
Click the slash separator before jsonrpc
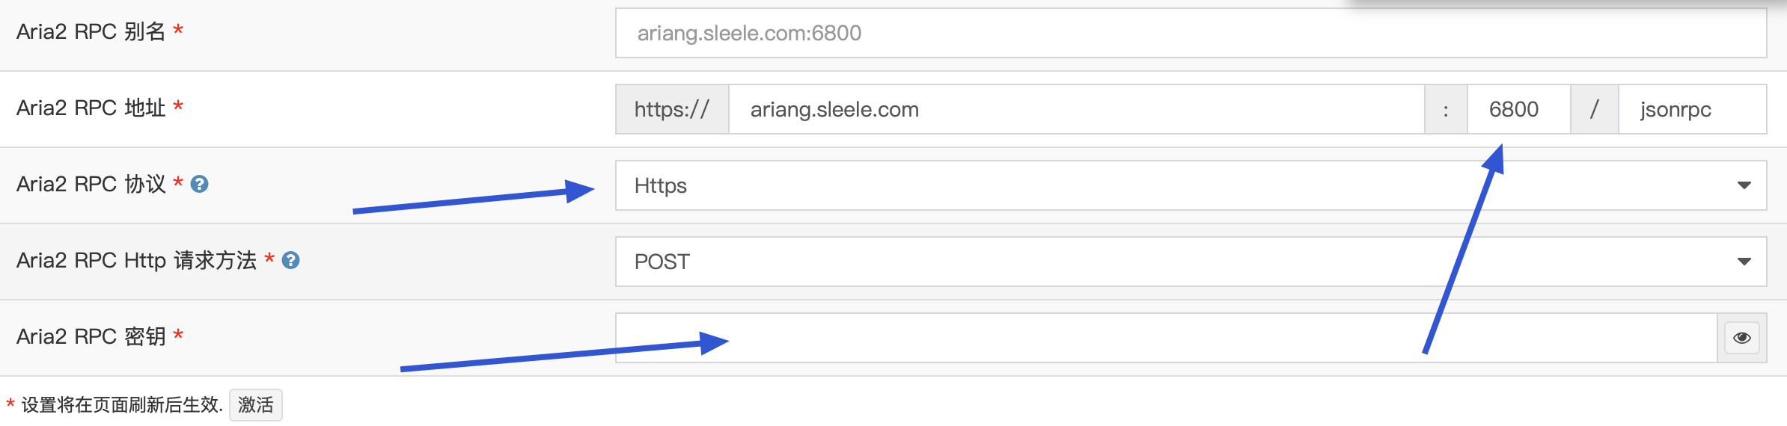[x=1594, y=109]
